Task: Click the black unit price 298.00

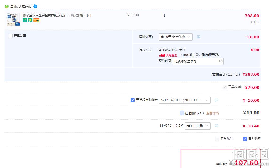Action: 133,15
